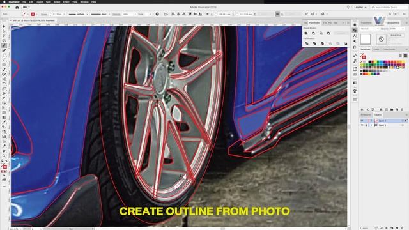Select the Selection tool in the left toolbar
The image size is (409, 230).
(x=4, y=26)
